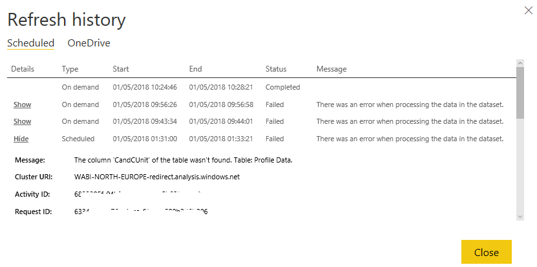The image size is (537, 267).
Task: Switch to the Scheduled tab
Action: coord(30,43)
